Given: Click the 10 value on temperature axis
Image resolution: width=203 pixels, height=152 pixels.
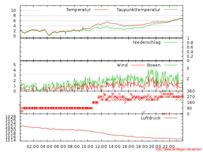Looking at the screenshot, I should pyautogui.click(x=13, y=10).
